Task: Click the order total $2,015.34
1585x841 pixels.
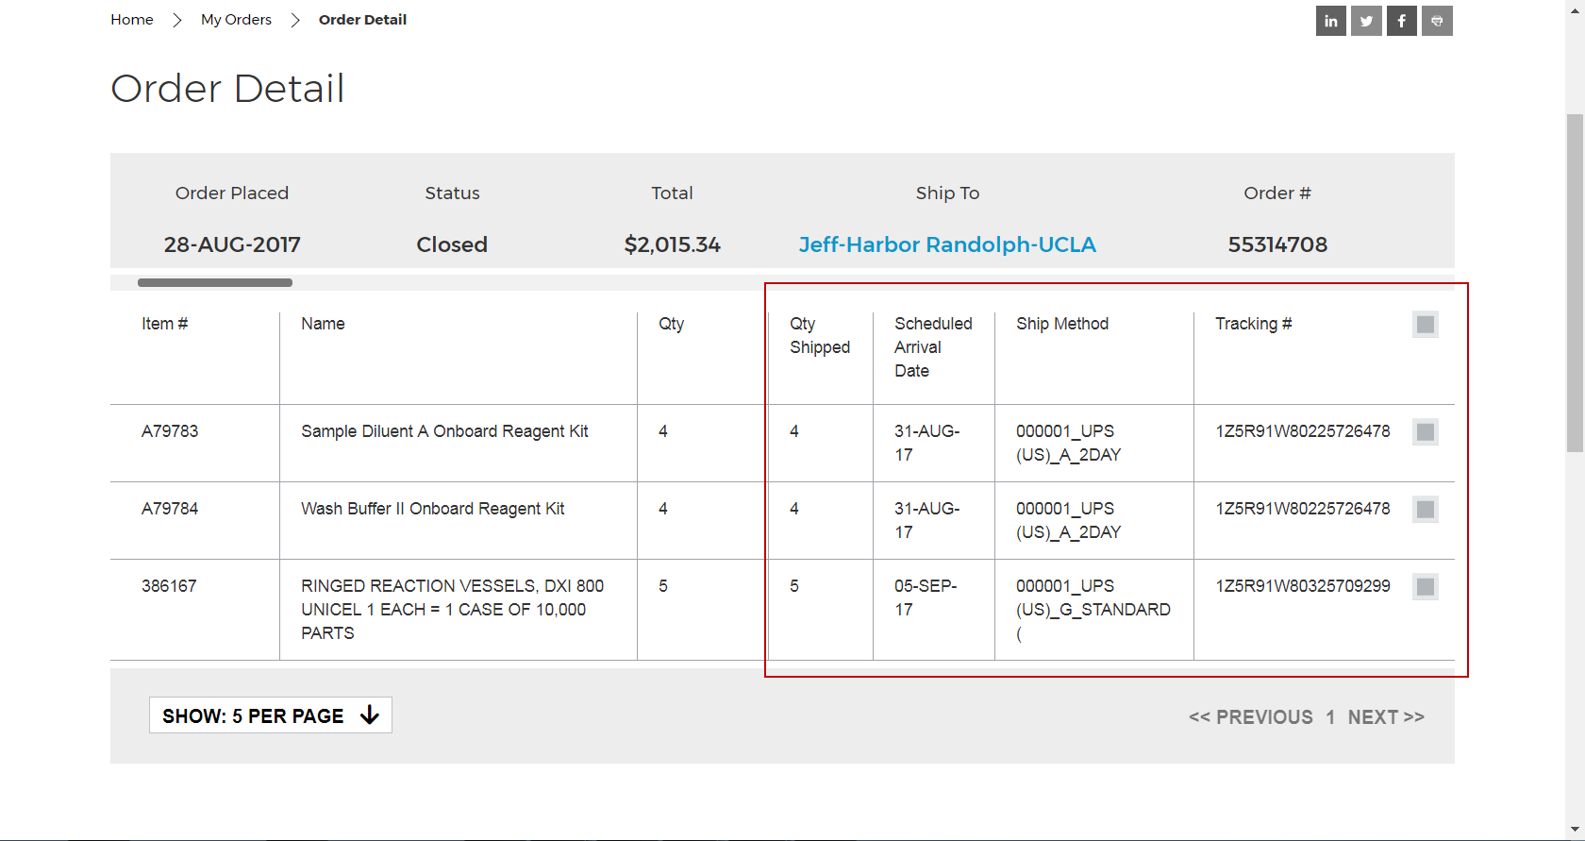Action: [672, 244]
